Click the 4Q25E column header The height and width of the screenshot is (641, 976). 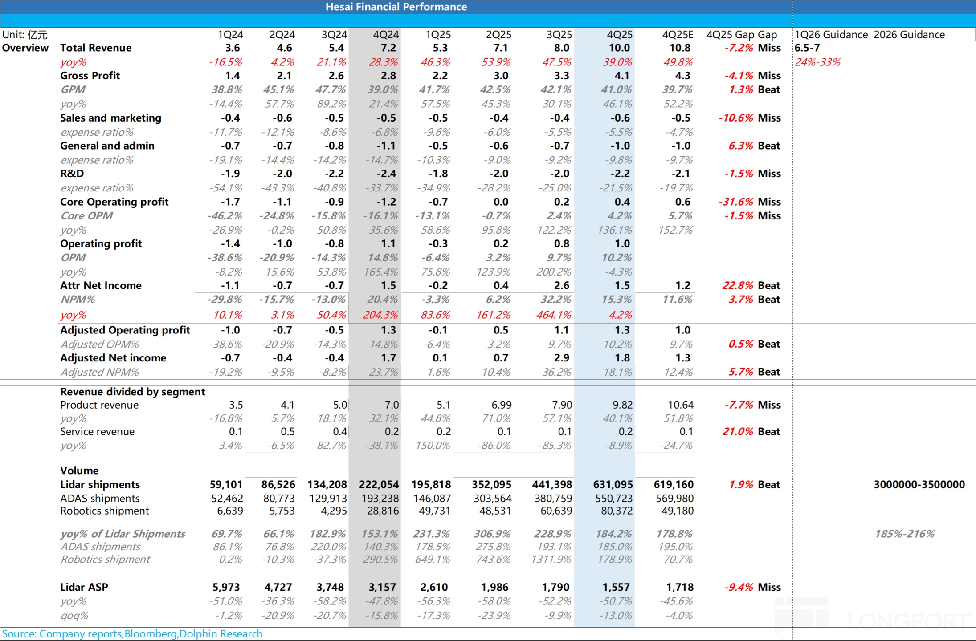pos(677,35)
